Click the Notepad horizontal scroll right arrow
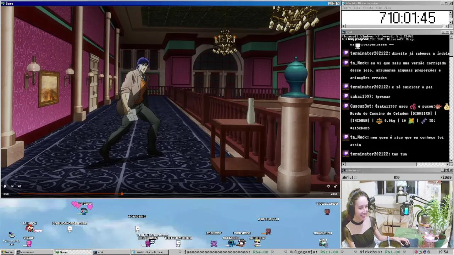This screenshot has width=454, height=255. point(447,26)
